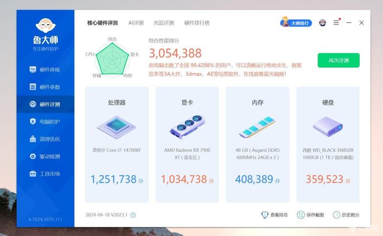
Task: Open 硬件参数 in the sidebar
Action: [45, 87]
